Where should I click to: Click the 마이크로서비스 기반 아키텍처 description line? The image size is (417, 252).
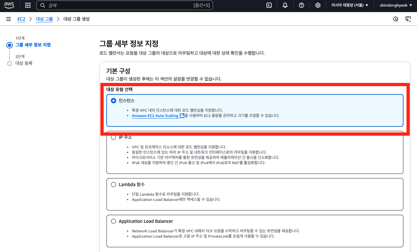coord(206,157)
